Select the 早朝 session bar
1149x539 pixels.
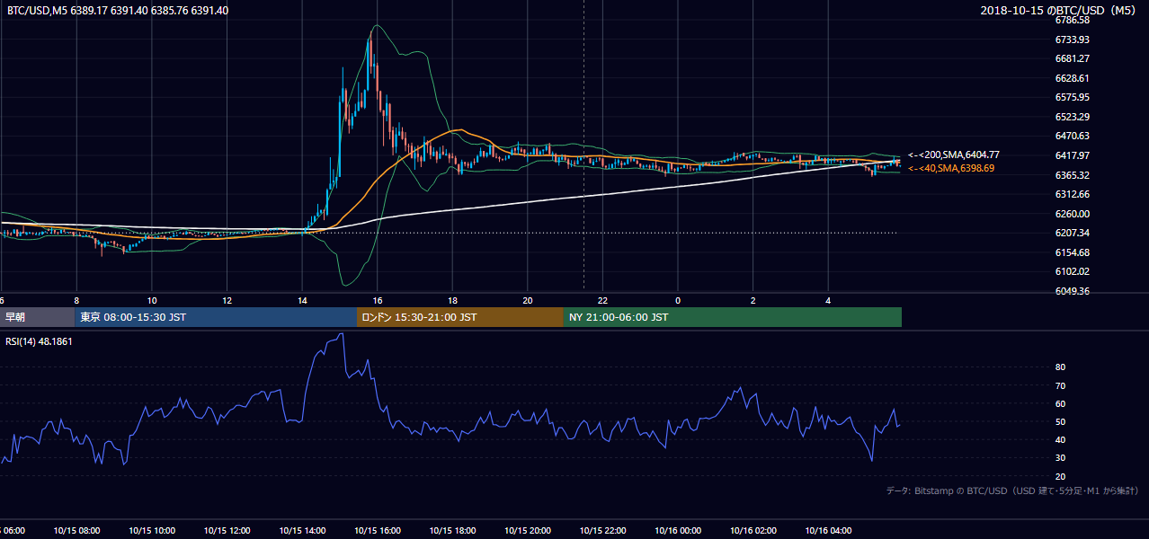(38, 317)
